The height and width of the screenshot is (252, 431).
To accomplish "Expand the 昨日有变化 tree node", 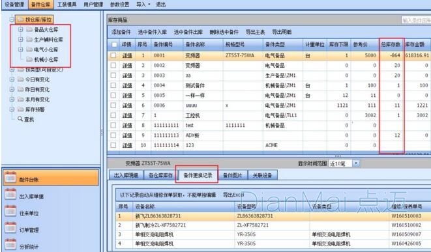I will point(12,89).
